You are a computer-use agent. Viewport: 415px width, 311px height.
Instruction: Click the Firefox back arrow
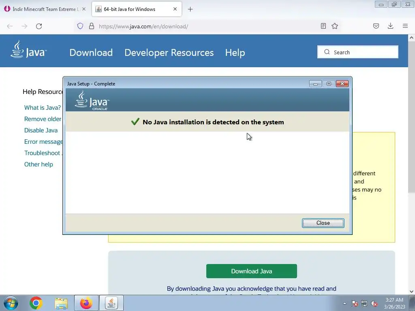click(10, 26)
